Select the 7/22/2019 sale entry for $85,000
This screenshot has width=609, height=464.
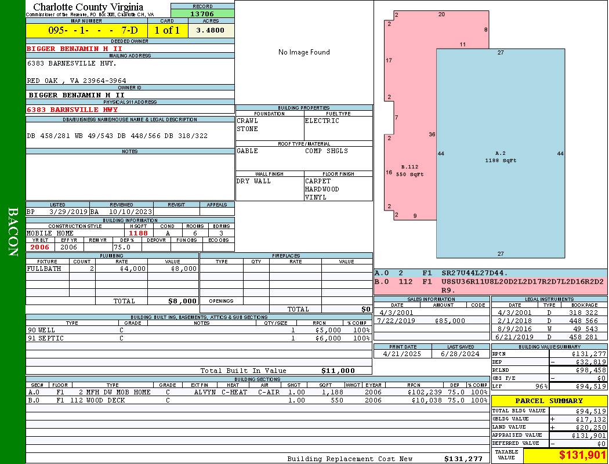(x=430, y=321)
